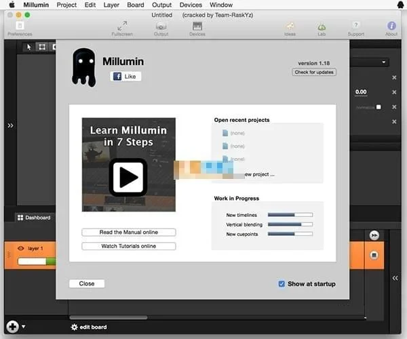Open the Window menu
Image resolution: width=407 pixels, height=339 pixels.
point(221,5)
